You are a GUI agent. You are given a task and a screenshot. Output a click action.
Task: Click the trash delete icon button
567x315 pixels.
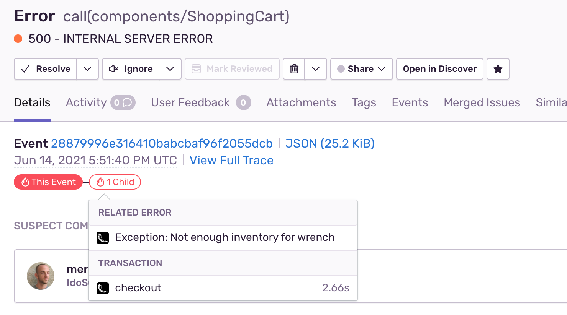(294, 69)
